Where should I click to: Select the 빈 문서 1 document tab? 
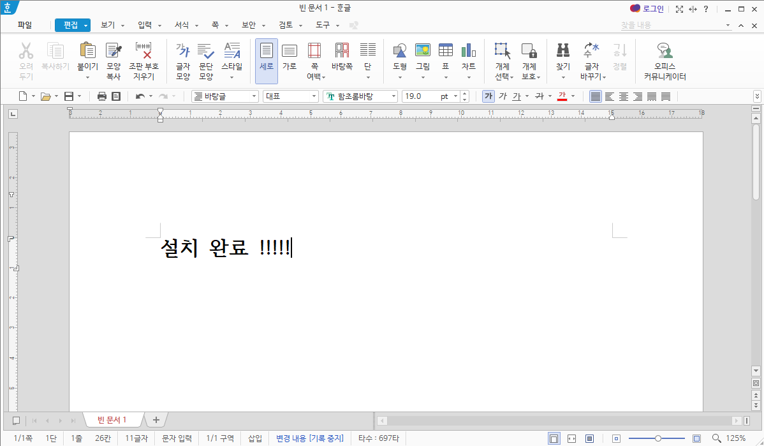point(114,419)
